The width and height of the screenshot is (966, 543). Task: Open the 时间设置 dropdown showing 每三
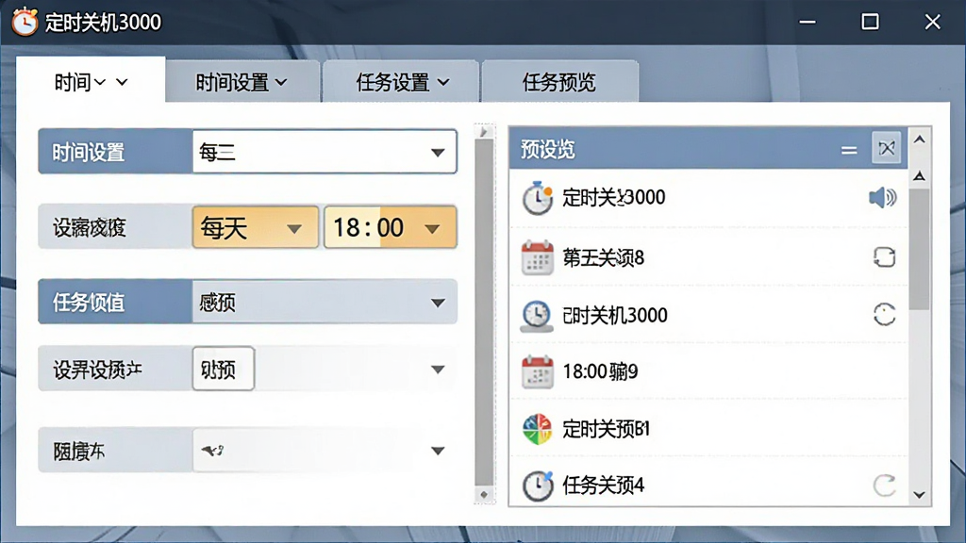pos(325,152)
